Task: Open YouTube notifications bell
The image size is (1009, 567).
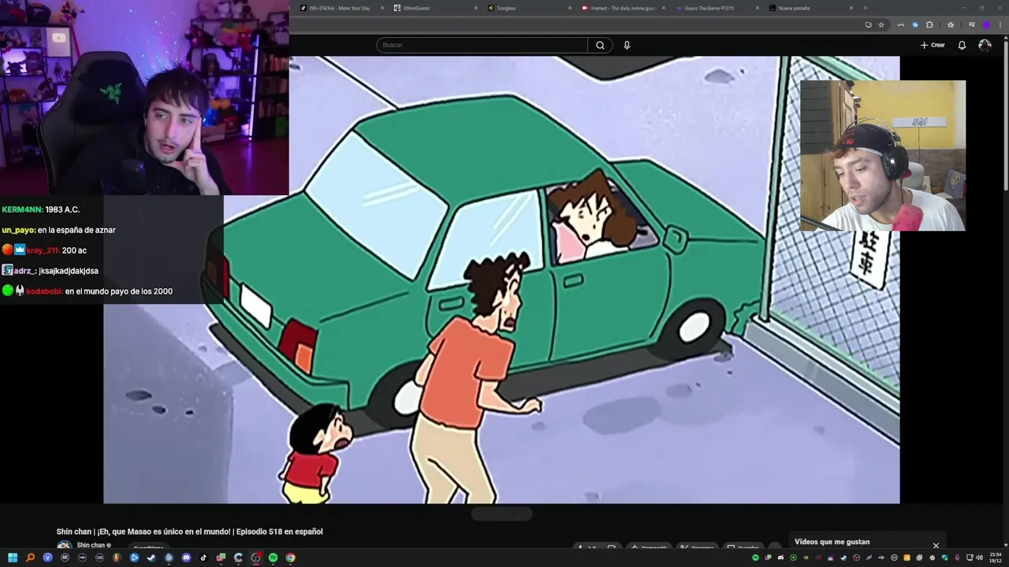Action: [x=962, y=45]
